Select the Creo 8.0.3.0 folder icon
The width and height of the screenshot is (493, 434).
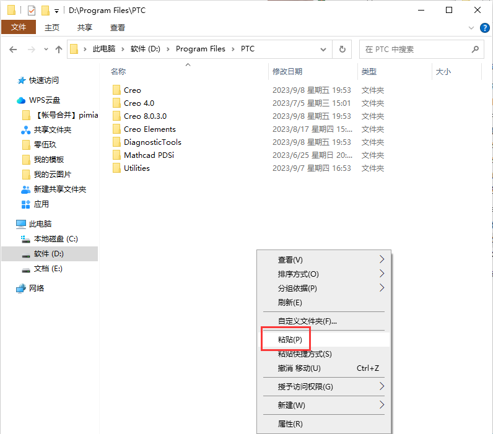[116, 116]
